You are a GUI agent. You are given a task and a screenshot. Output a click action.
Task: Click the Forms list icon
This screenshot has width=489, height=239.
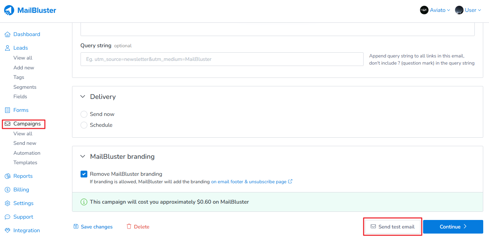click(x=7, y=110)
